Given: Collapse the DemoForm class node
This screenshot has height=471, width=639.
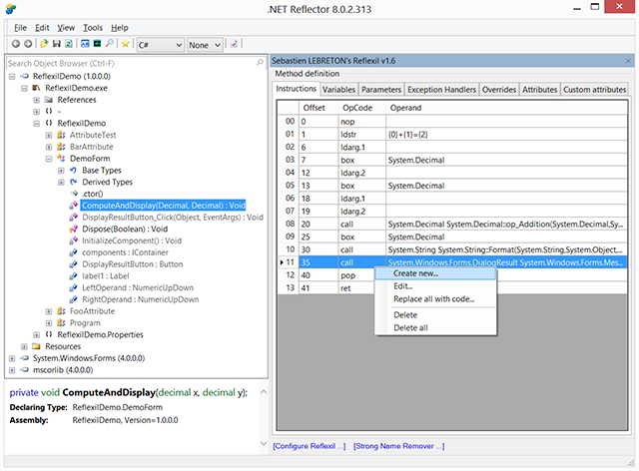Looking at the screenshot, I should tap(49, 159).
